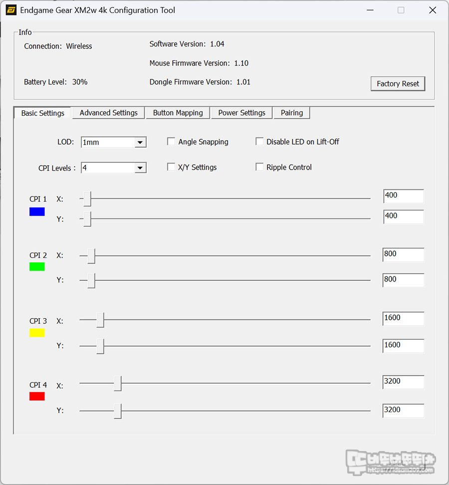This screenshot has width=449, height=485.
Task: Click the CPI 4 X slider handle
Action: [x=118, y=384]
